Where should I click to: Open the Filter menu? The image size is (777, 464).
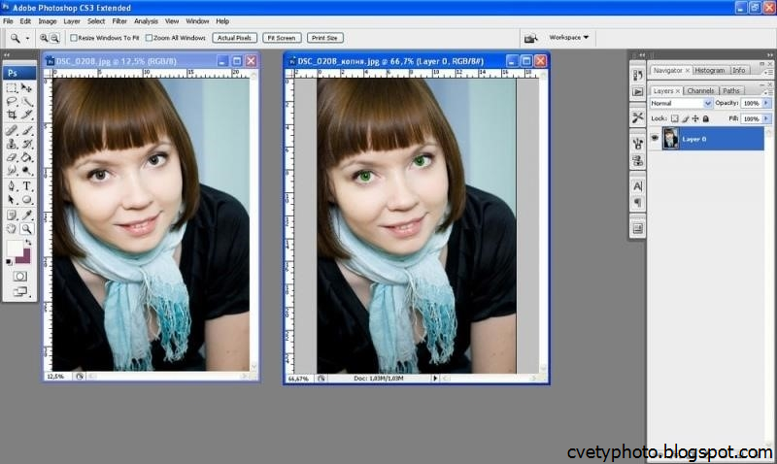click(119, 21)
